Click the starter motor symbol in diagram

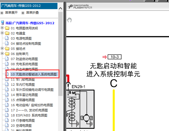coord(86,118)
